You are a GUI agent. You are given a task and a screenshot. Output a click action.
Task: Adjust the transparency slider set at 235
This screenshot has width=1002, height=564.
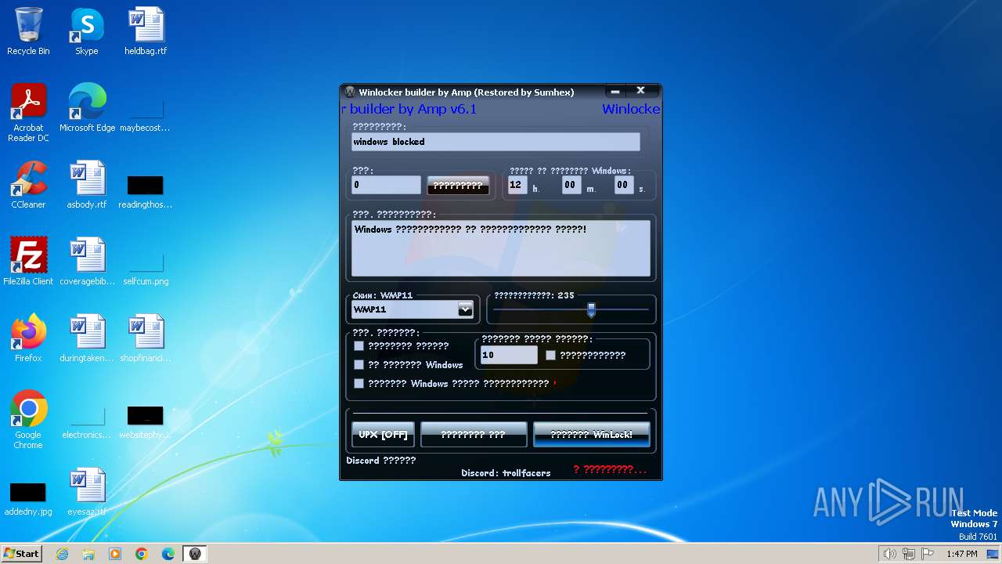(591, 310)
